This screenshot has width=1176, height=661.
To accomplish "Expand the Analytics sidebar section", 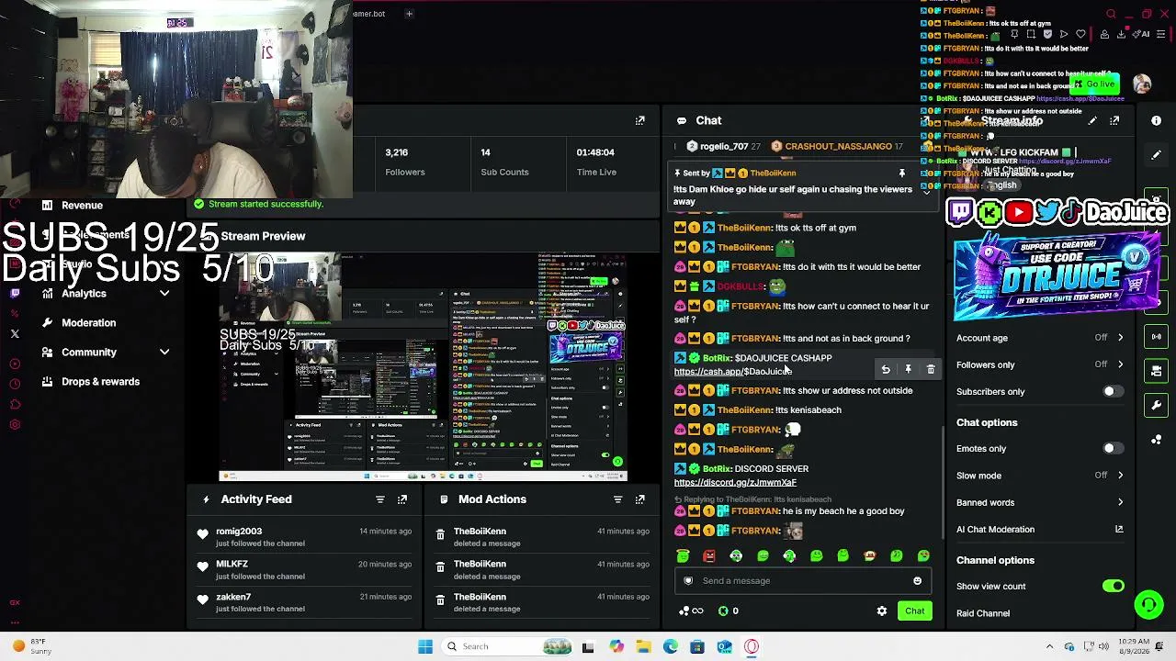I will tap(164, 294).
